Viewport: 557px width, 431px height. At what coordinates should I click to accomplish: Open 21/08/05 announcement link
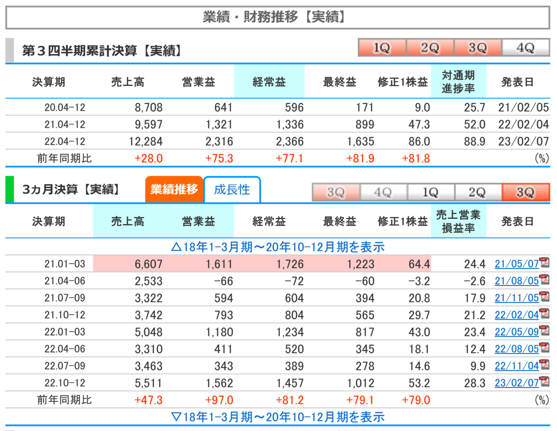(x=517, y=281)
